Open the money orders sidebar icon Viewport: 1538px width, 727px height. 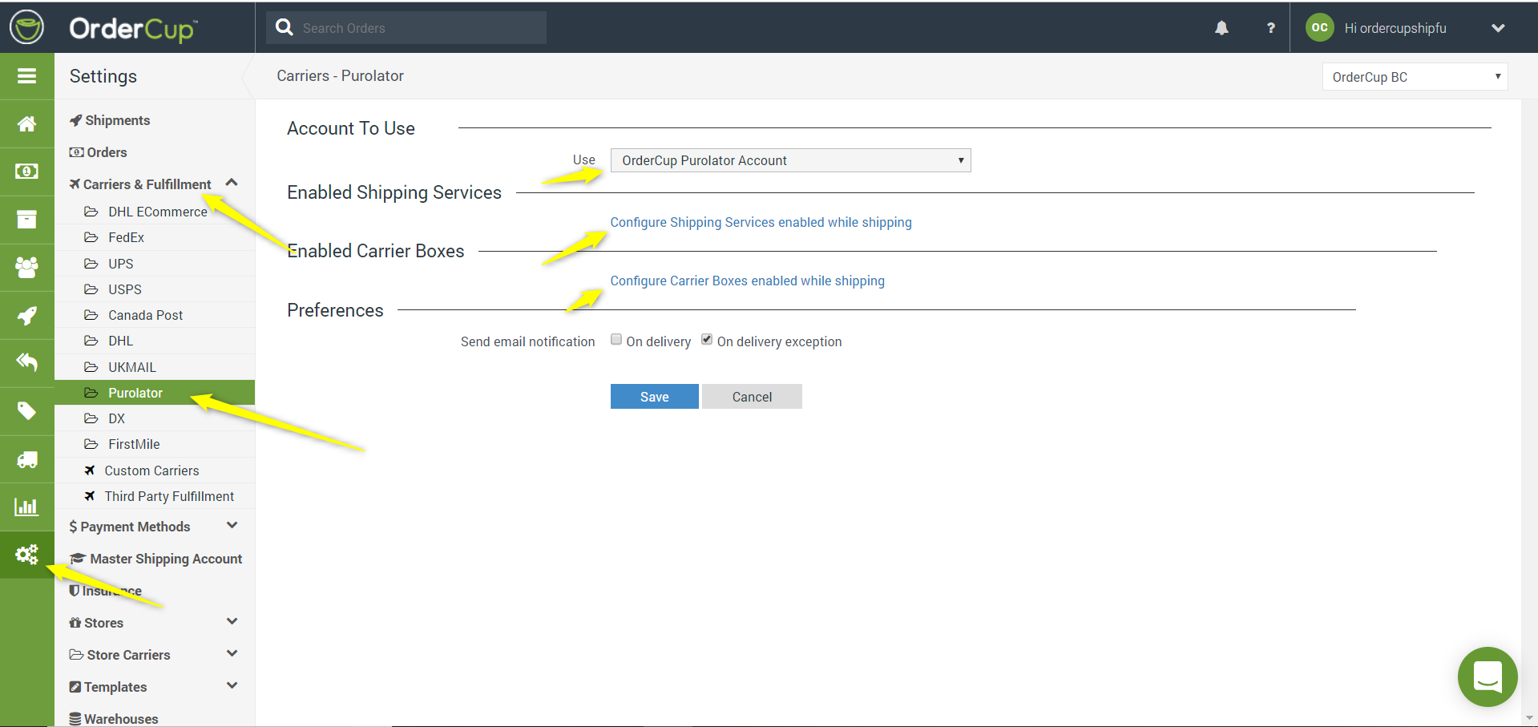[26, 172]
